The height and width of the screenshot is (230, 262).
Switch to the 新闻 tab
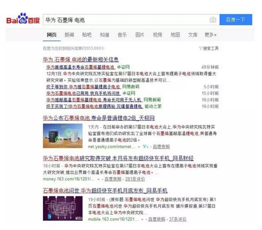click(70, 35)
